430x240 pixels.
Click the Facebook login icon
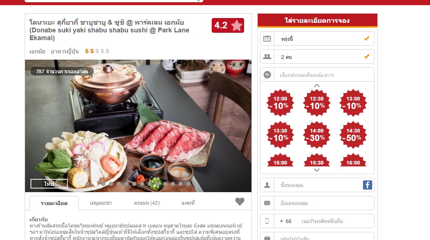click(367, 185)
